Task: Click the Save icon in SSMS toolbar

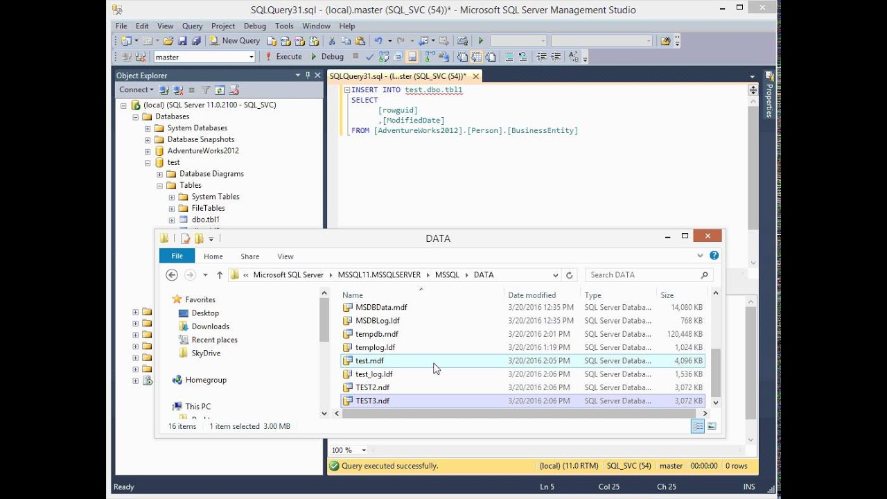Action: coord(182,40)
